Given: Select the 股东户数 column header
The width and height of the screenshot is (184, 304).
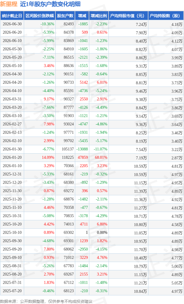Looking at the screenshot, I should (x=65, y=16).
